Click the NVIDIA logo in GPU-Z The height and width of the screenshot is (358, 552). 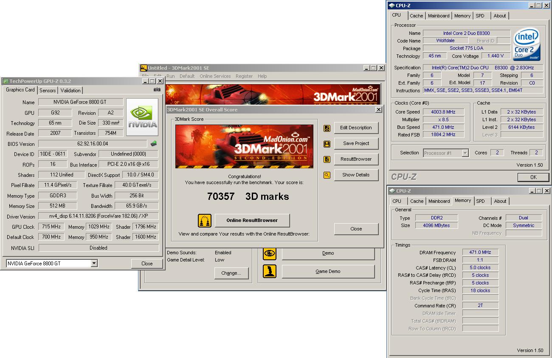click(x=143, y=117)
